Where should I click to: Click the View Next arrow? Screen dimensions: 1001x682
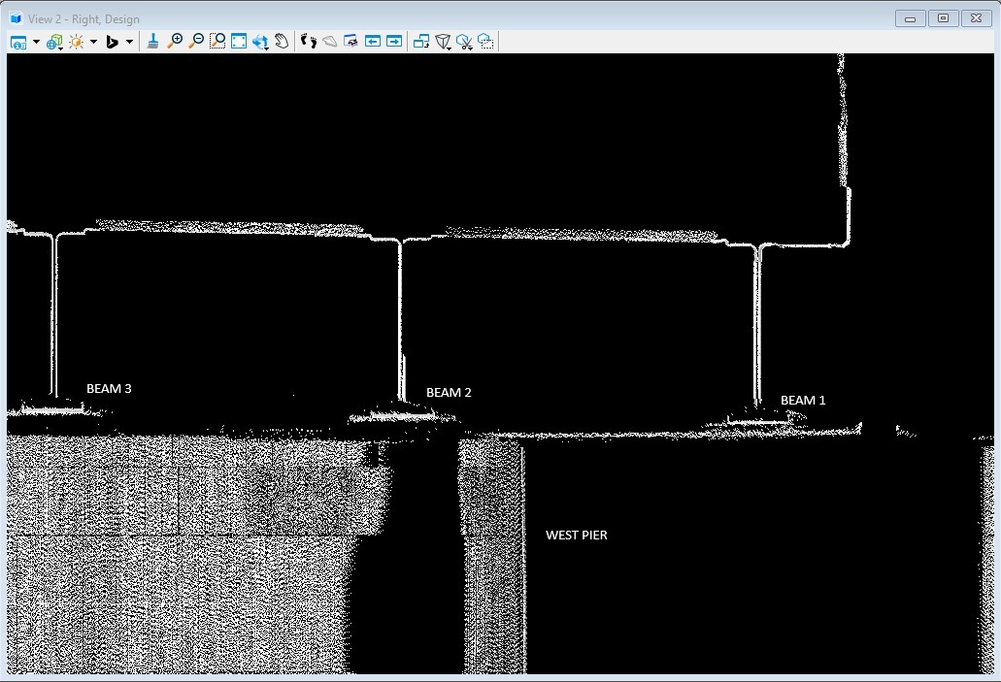[x=394, y=41]
